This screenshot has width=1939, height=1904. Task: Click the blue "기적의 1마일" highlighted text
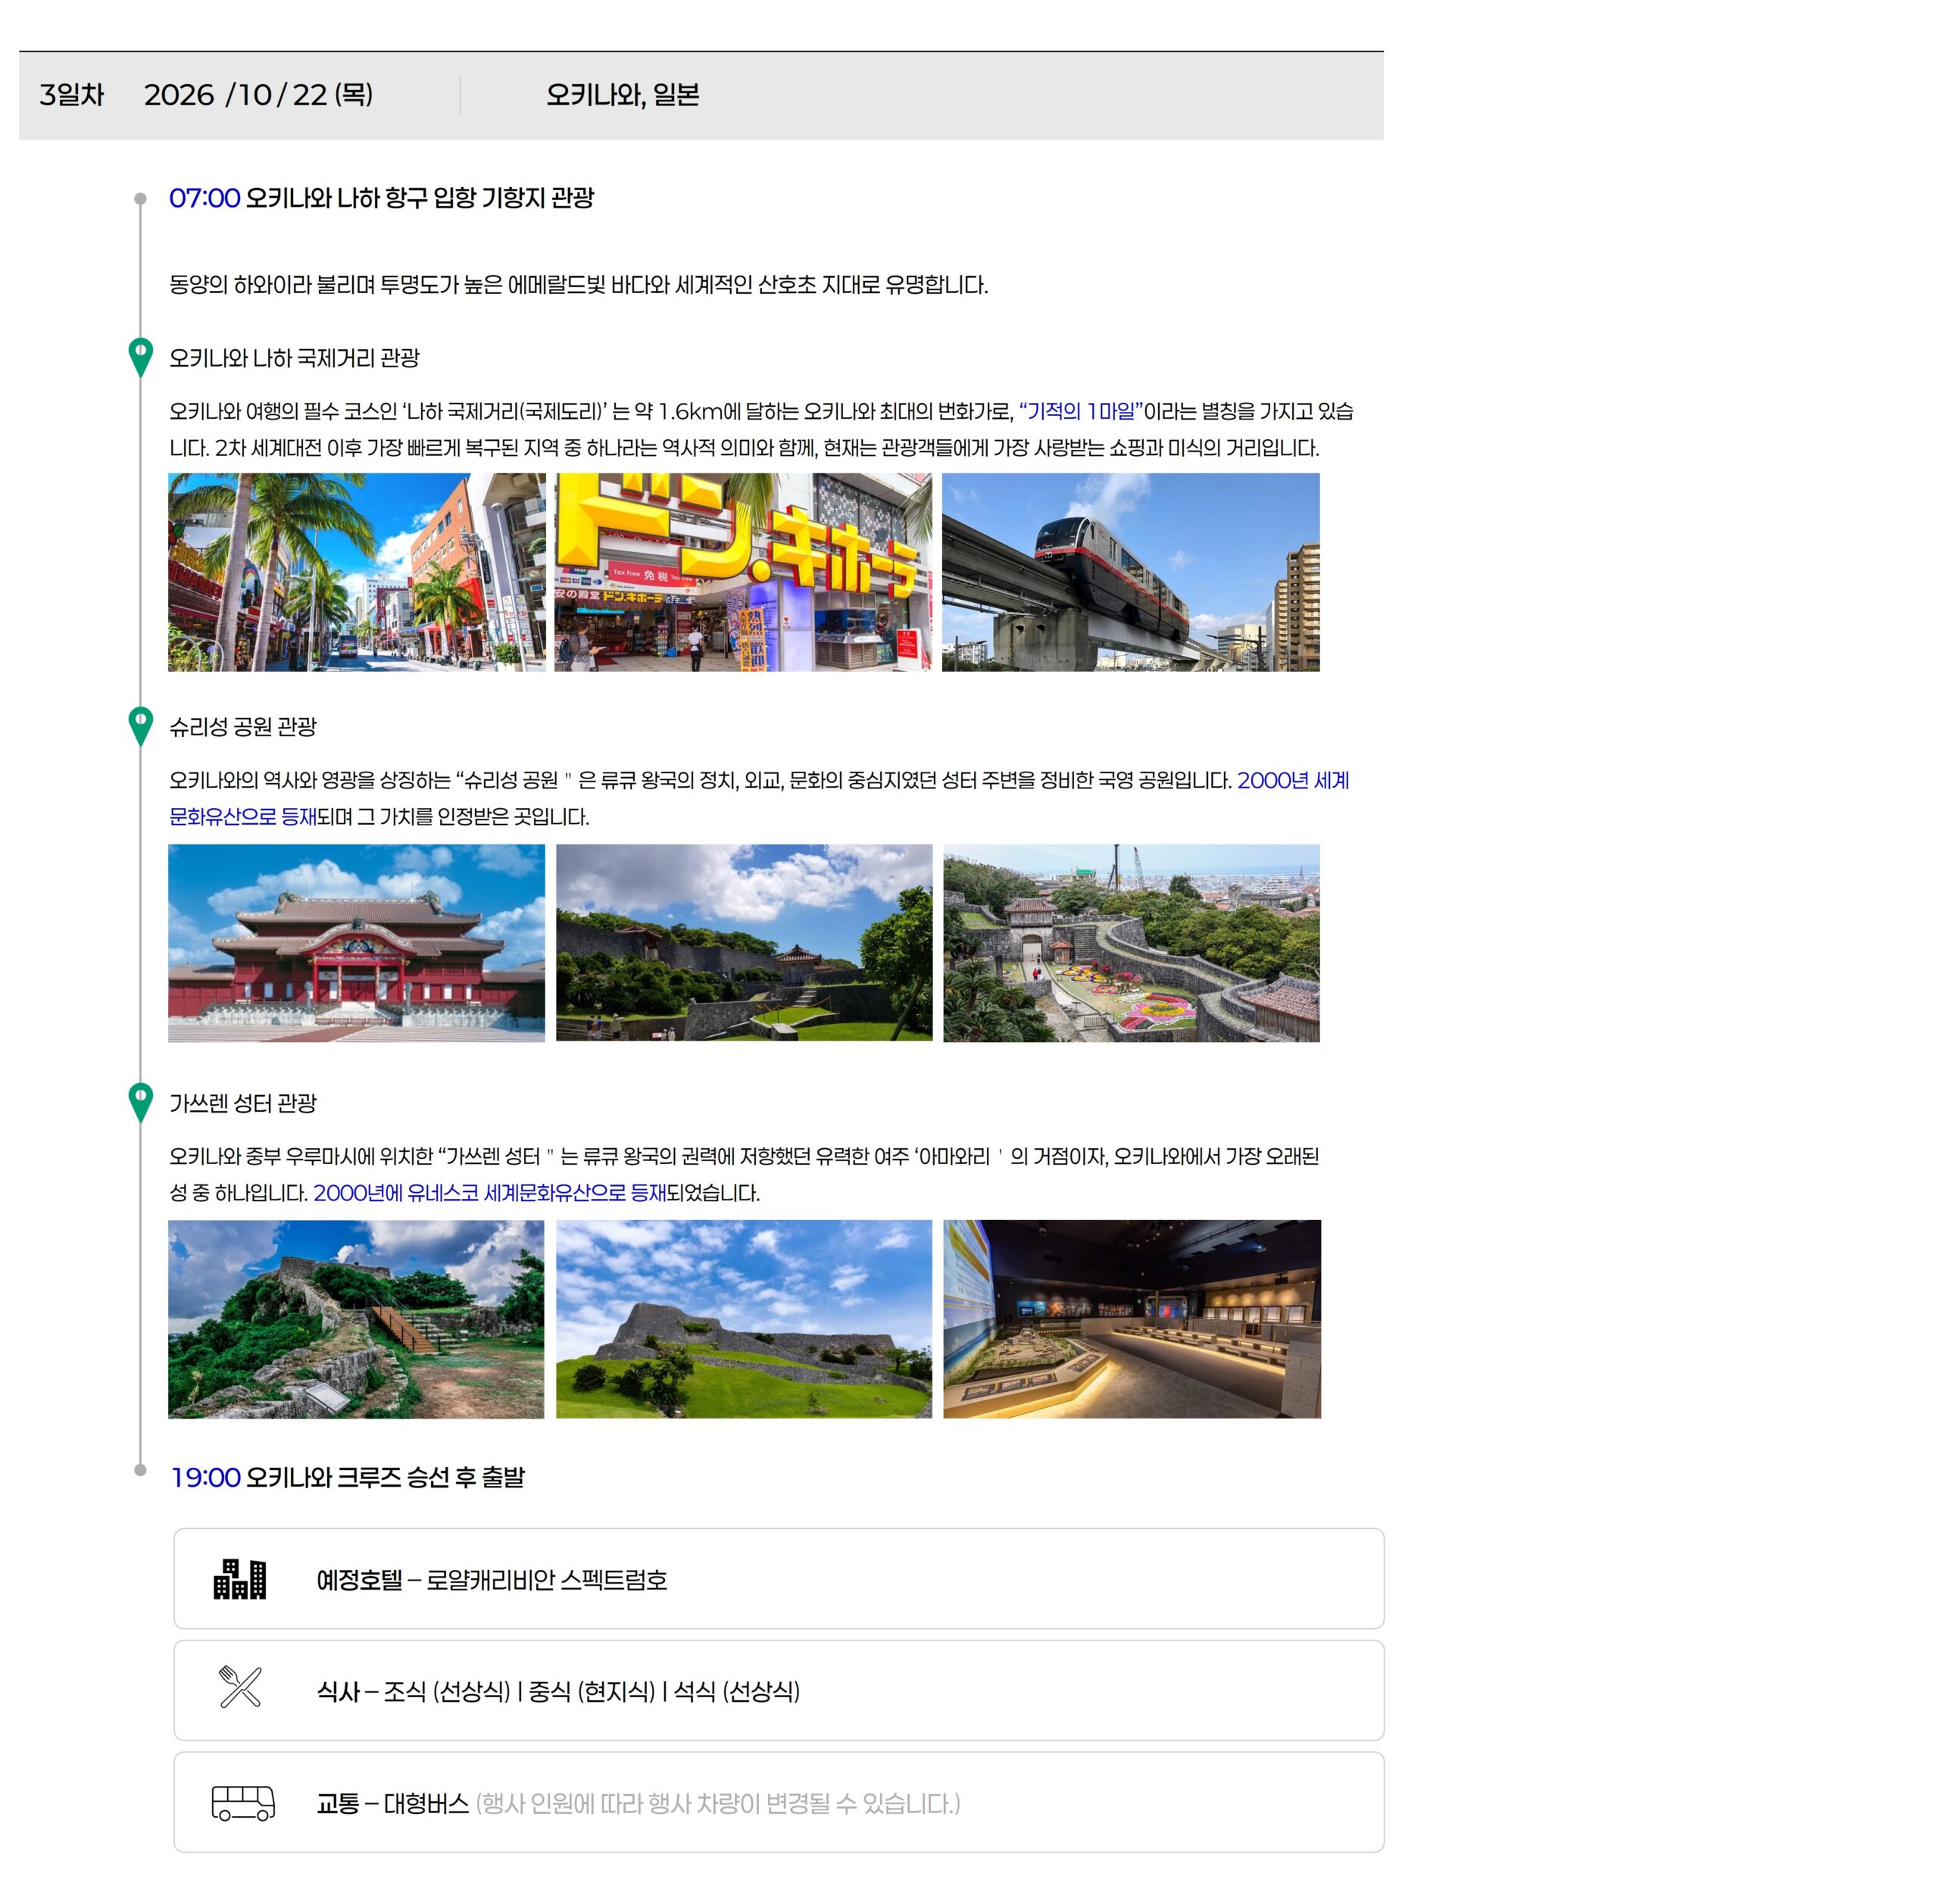(x=1080, y=411)
